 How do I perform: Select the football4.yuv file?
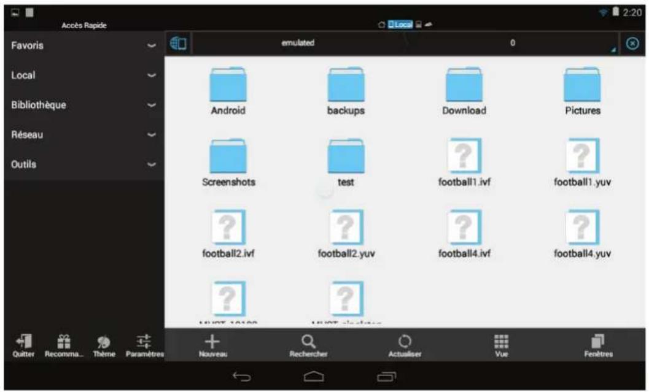582,234
